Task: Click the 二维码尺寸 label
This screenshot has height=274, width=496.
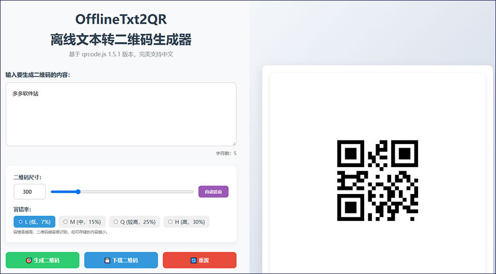Action: [x=27, y=178]
